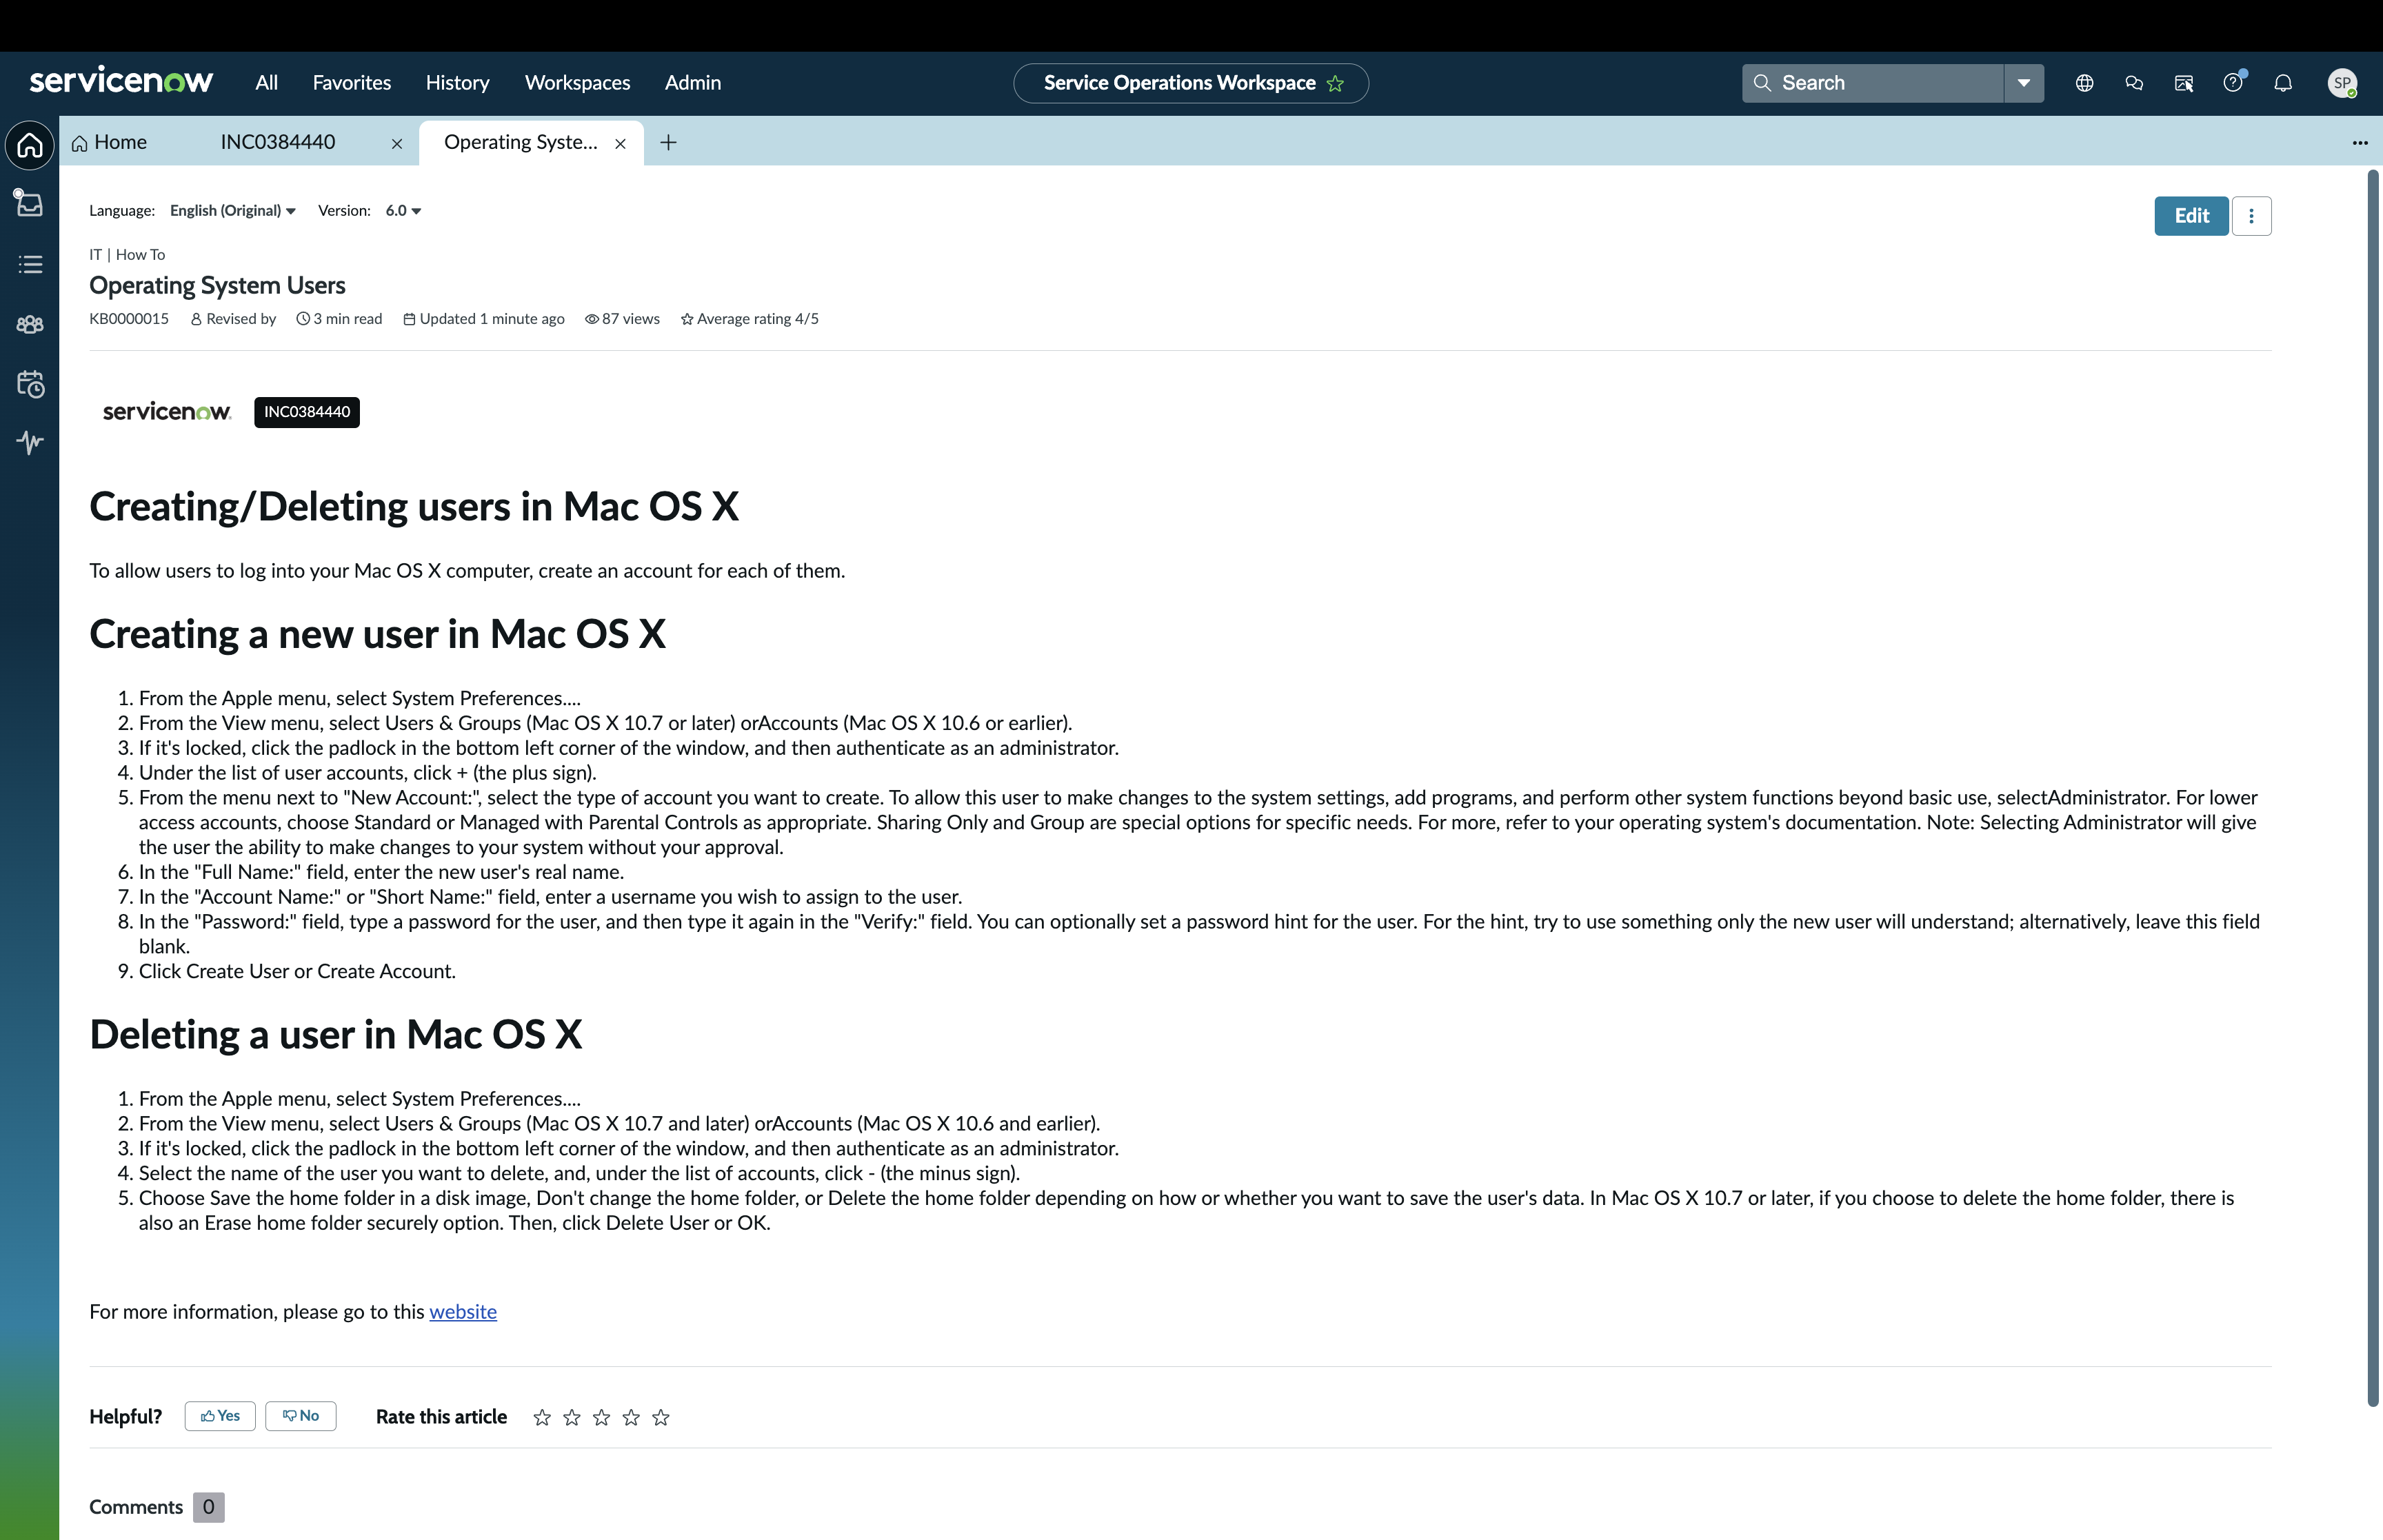Mark article helpful with Yes
Image resolution: width=2383 pixels, height=1540 pixels.
[x=220, y=1416]
